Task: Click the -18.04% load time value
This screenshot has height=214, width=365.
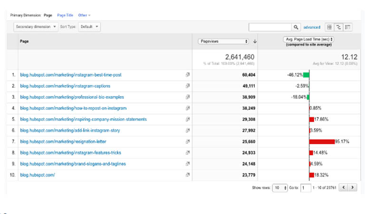Action: pyautogui.click(x=298, y=97)
